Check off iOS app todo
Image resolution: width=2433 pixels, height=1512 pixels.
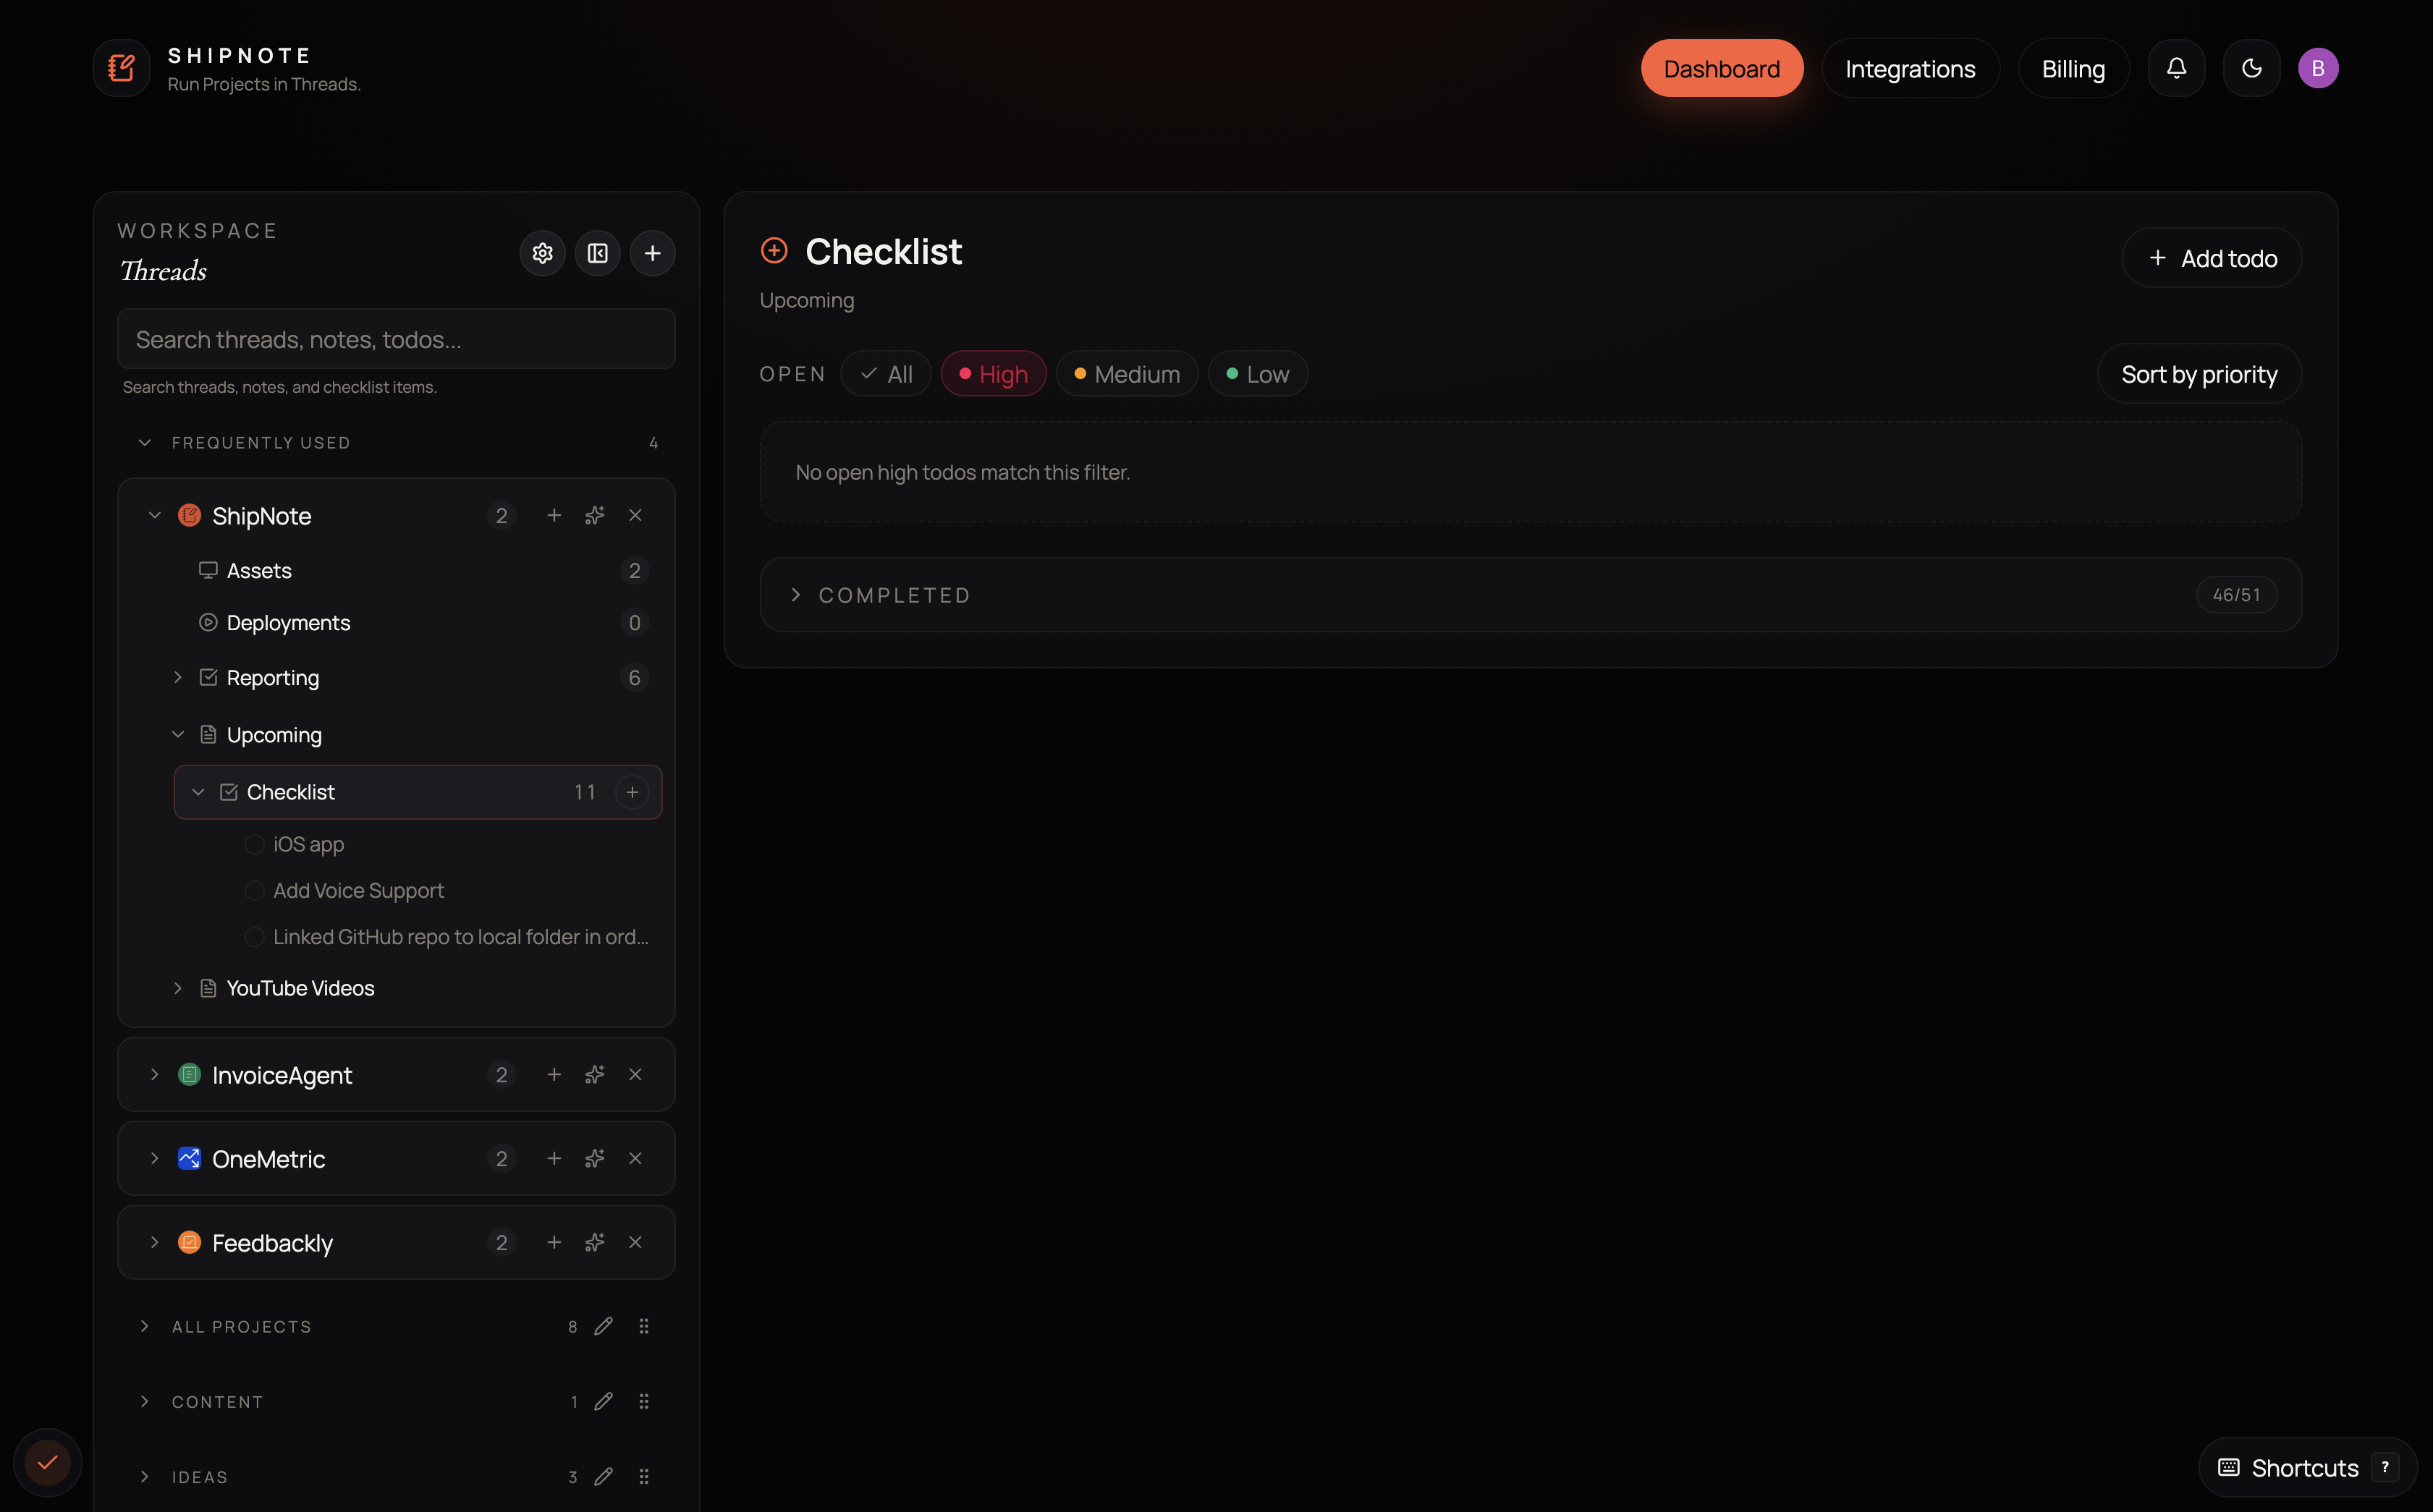tap(254, 844)
